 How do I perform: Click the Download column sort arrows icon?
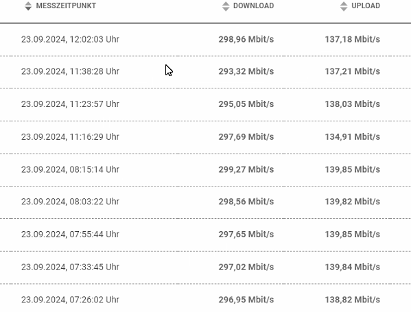point(226,6)
